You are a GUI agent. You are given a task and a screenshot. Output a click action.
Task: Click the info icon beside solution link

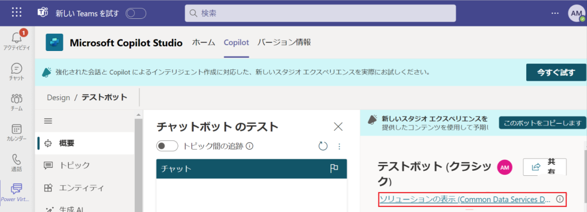coord(559,199)
